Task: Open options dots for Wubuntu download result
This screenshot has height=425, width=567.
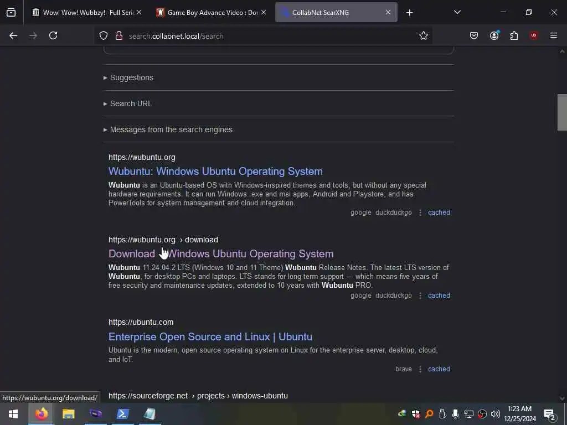Action: (420, 296)
